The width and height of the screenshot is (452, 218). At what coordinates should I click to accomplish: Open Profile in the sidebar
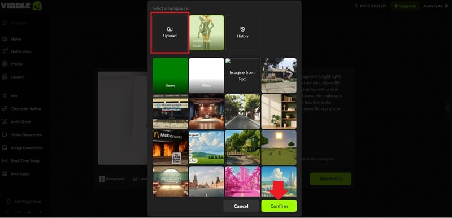pyautogui.click(x=12, y=64)
